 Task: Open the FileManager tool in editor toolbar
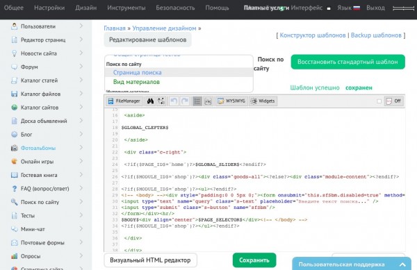pyautogui.click(x=124, y=101)
